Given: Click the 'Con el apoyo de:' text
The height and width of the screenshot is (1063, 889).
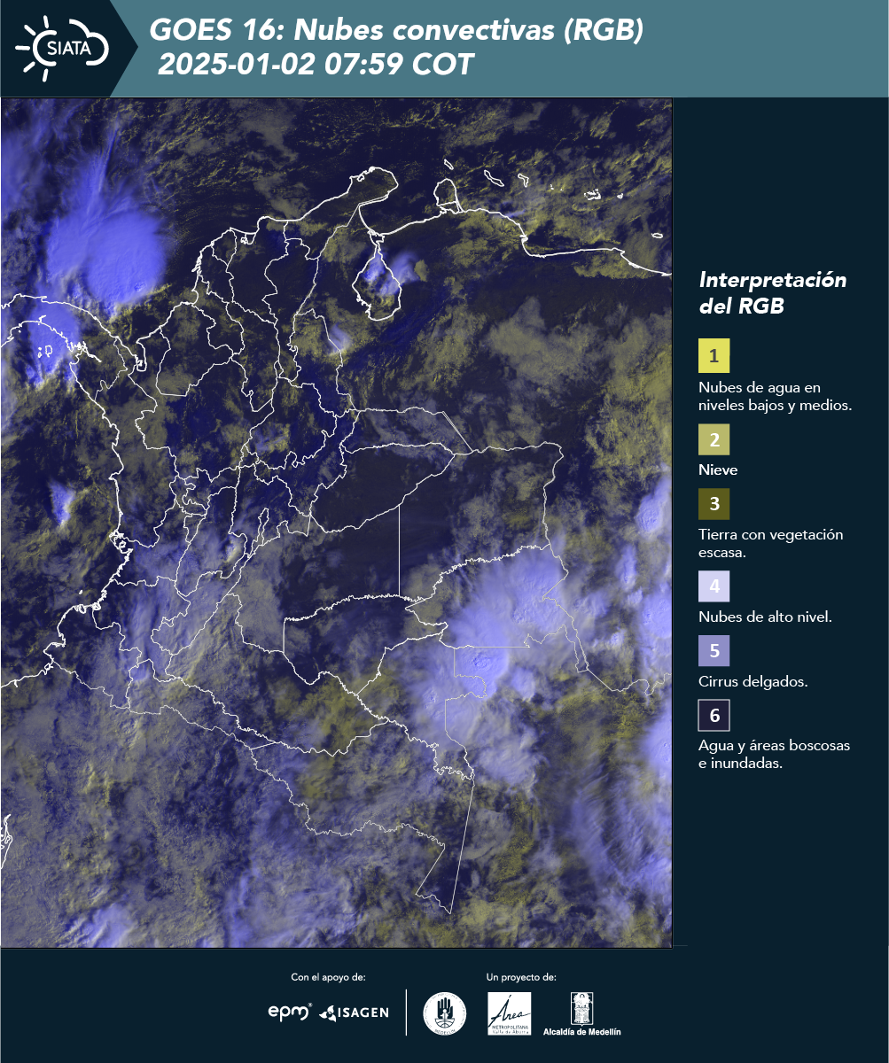Looking at the screenshot, I should pyautogui.click(x=328, y=977).
